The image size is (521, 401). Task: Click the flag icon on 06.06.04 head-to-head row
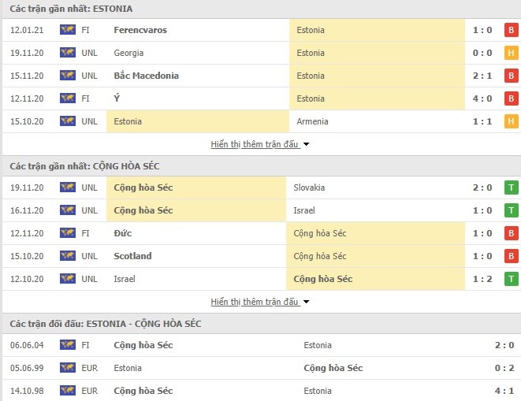pos(67,345)
